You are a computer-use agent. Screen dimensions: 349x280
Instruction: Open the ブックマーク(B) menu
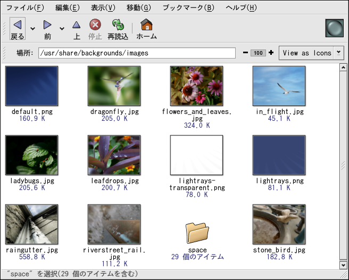tap(188, 7)
